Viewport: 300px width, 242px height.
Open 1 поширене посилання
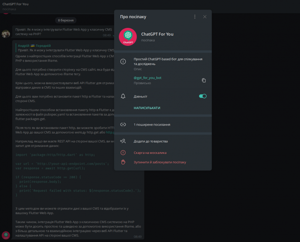pyautogui.click(x=152, y=125)
